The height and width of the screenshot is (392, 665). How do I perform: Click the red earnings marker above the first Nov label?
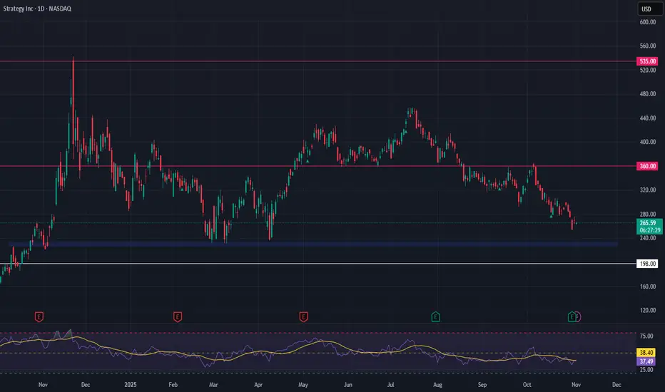point(39,316)
